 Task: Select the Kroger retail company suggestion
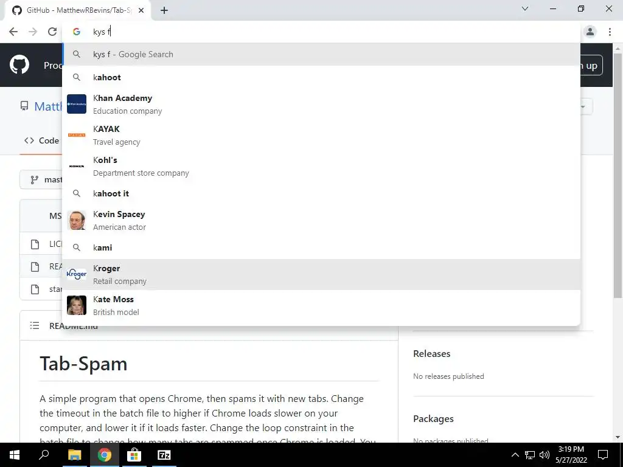(321, 274)
